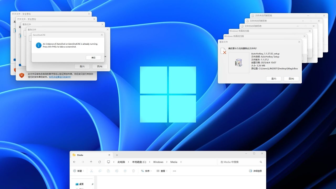The image size is (336, 189).
Task: Click the Paste clipboard icon in Explorer toolbar
Action: pos(108,171)
